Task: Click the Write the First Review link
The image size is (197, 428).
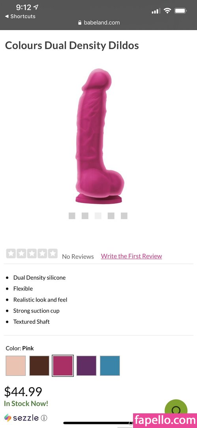Action: [131, 256]
